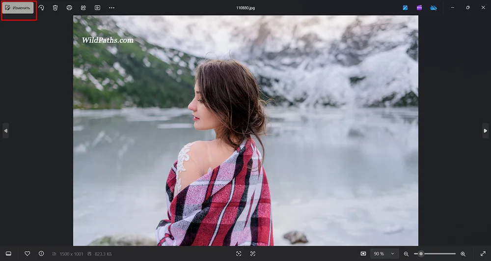Open the three-dots more options menu
Viewport: 491px width, 261px height.
click(x=111, y=8)
